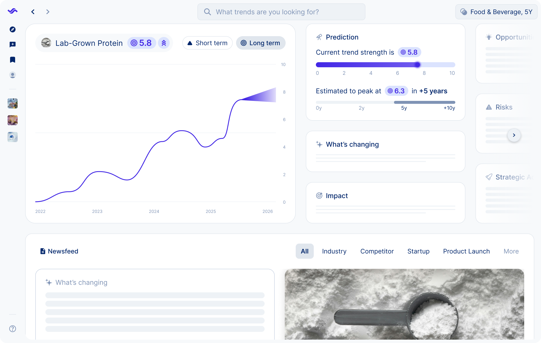Screen dimensions: 541x343
Task: Switch to the Industry newsfeed tab
Action: point(334,251)
